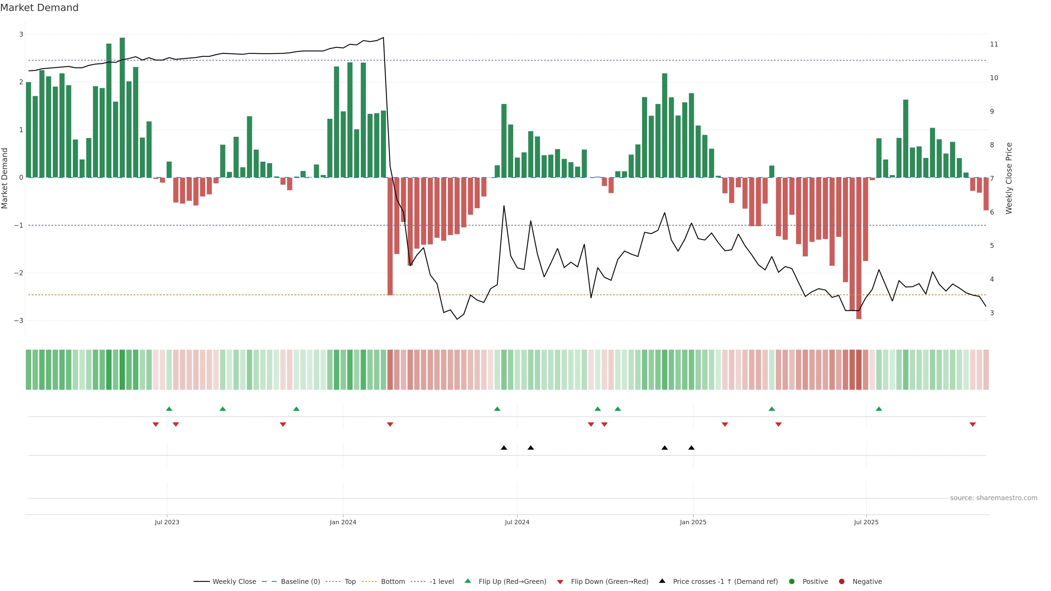Image resolution: width=1051 pixels, height=591 pixels.
Task: Click the red Flip Down legend triangle
Action: tap(560, 582)
